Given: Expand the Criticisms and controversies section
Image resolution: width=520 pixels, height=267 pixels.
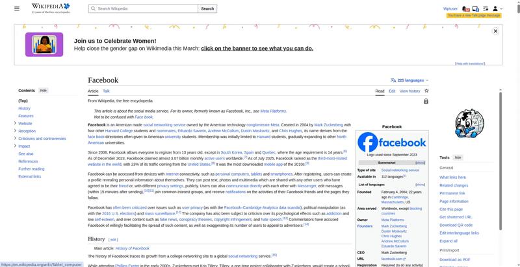Looking at the screenshot, I should click(x=15, y=138).
